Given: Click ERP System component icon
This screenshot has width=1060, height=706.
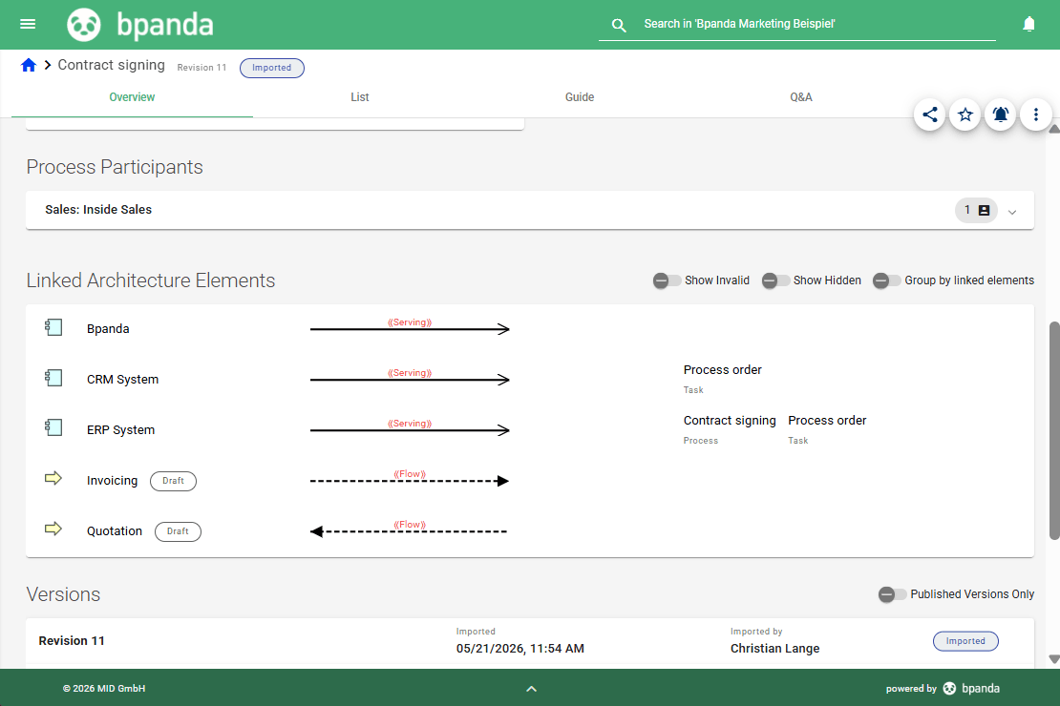Looking at the screenshot, I should (x=53, y=428).
